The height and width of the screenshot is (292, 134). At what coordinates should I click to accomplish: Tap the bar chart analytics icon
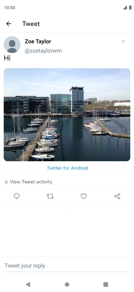click(x=6, y=182)
